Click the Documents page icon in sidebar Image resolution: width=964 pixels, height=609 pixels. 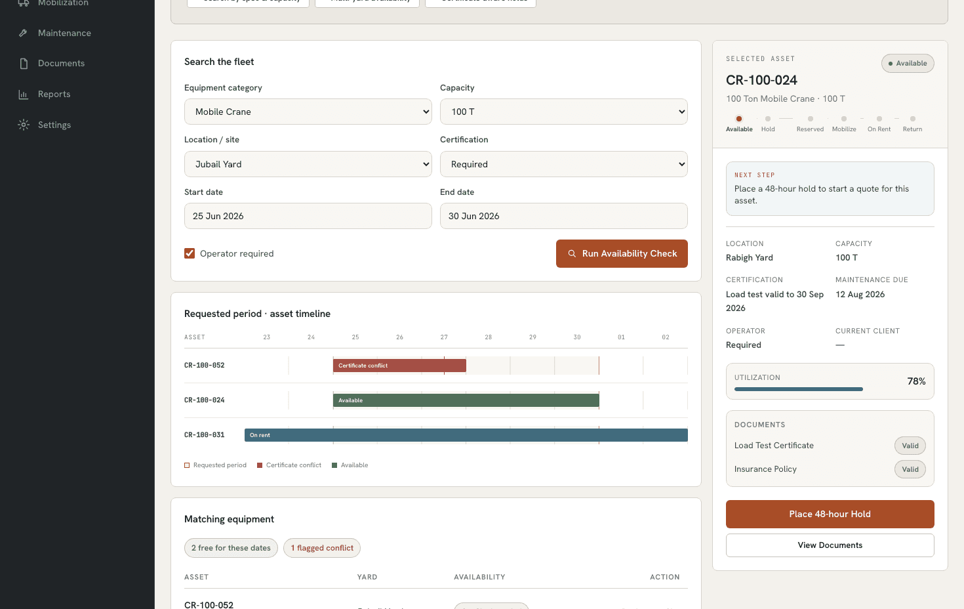24,64
